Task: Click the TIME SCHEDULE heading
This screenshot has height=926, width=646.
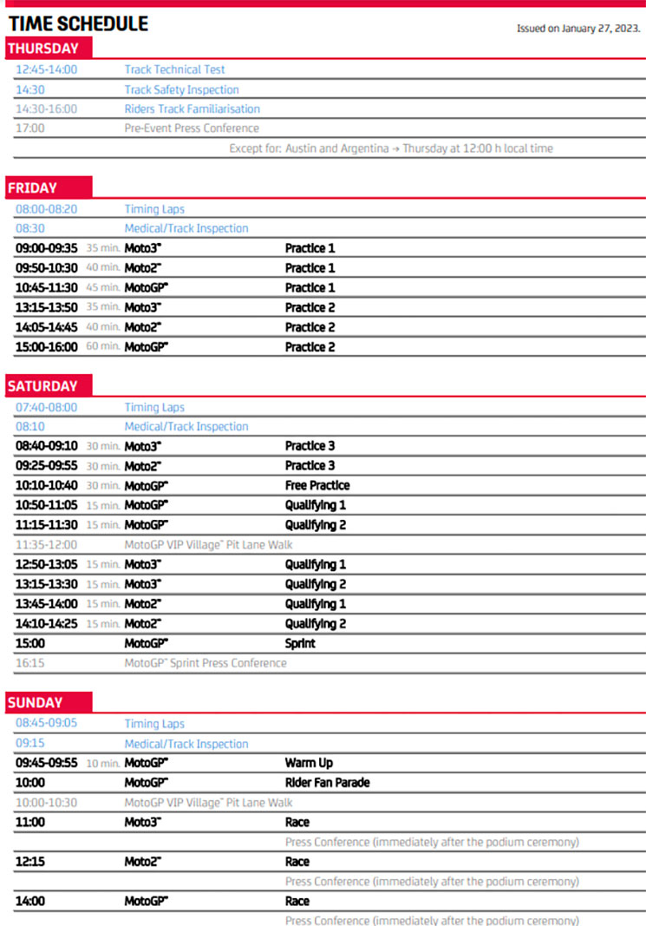Action: coord(78,23)
